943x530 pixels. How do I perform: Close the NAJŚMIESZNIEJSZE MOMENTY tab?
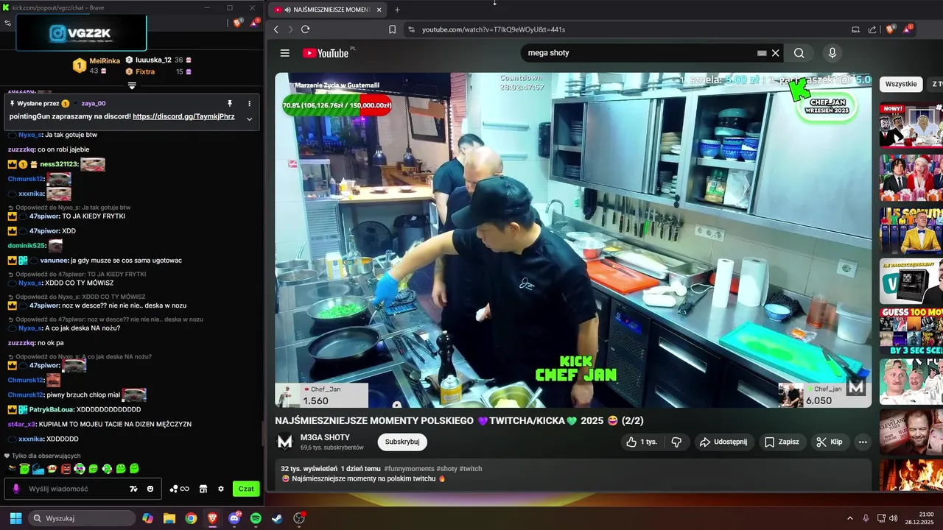click(379, 10)
